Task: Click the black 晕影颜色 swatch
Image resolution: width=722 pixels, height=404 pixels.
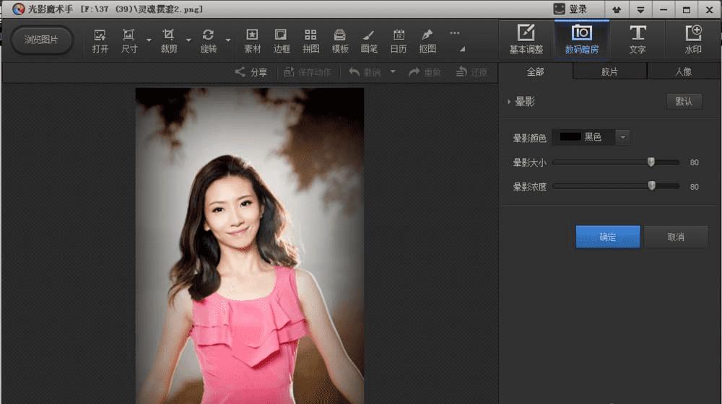Action: pyautogui.click(x=570, y=137)
